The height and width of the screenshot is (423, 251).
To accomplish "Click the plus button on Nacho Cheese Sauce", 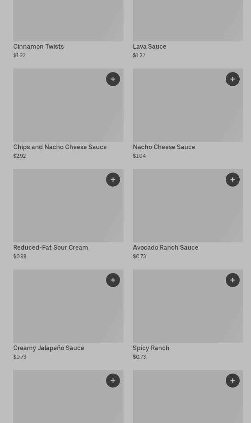I will click(233, 79).
